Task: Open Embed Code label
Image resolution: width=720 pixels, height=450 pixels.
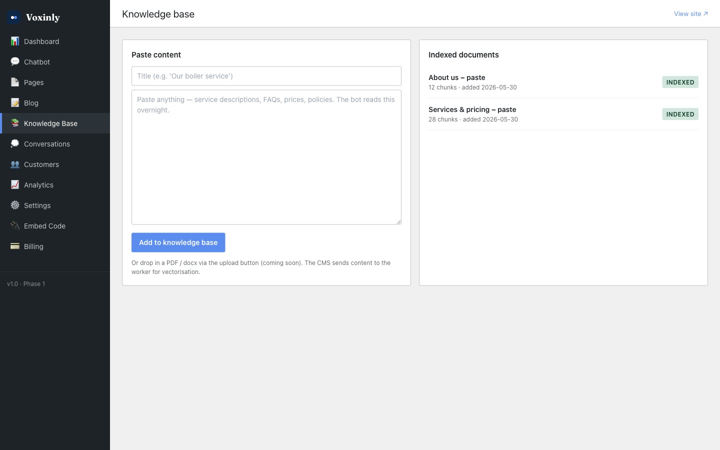Action: coord(44,226)
